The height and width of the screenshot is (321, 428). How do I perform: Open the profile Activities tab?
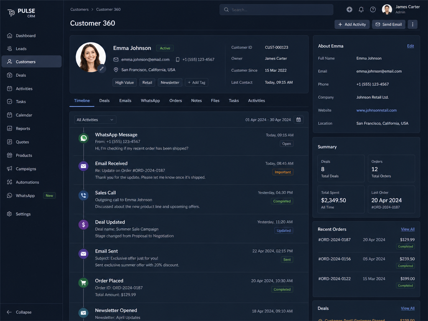pyautogui.click(x=257, y=100)
